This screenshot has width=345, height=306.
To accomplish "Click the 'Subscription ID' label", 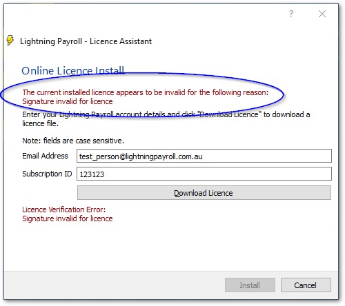I will click(x=47, y=174).
